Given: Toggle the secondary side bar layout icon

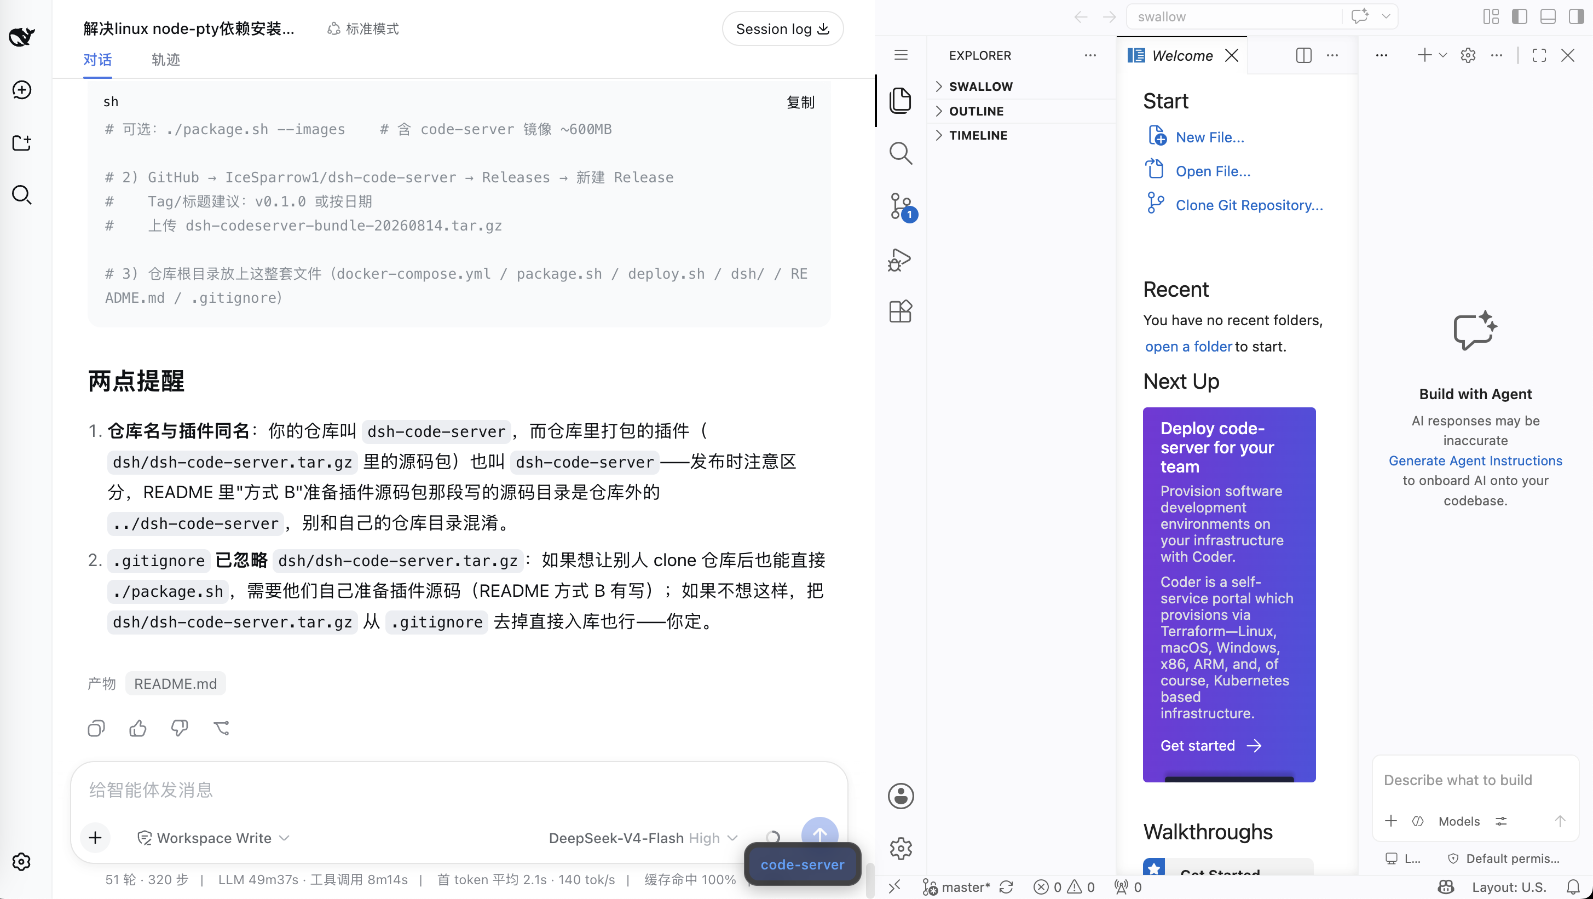Looking at the screenshot, I should tap(1576, 16).
